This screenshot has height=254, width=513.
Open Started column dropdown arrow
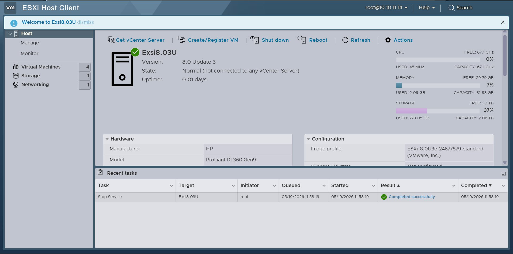click(x=374, y=186)
